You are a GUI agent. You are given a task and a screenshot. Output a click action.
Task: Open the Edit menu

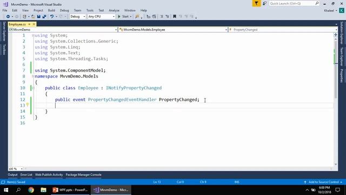point(15,10)
